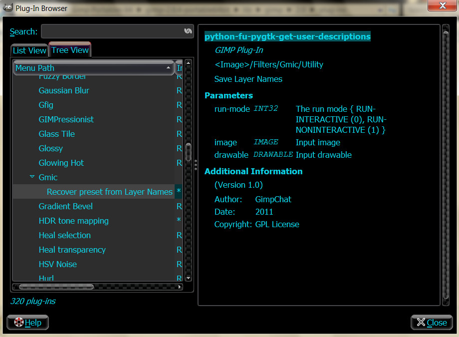Select Recover preset from Layer Names

[x=110, y=192]
